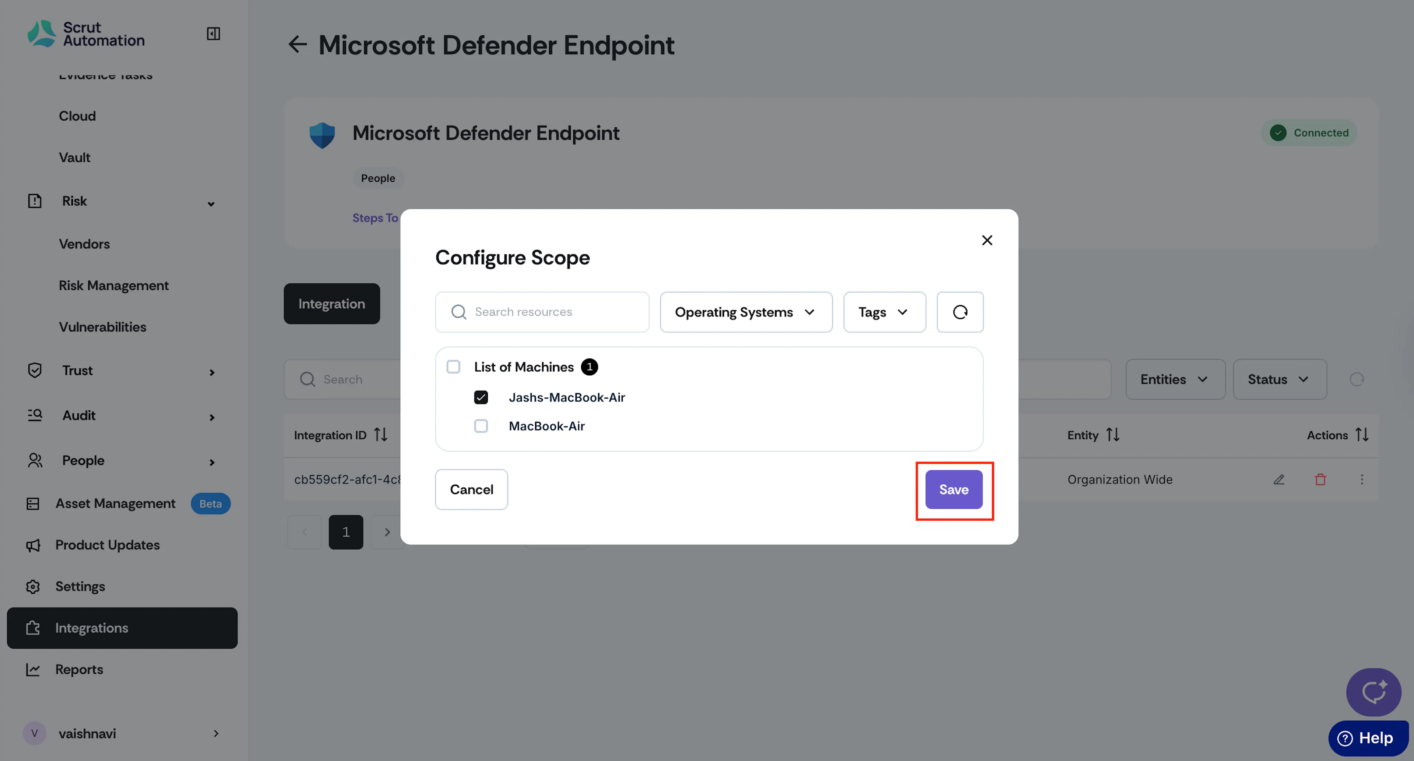Expand the Entities filter dropdown
This screenshot has height=761, width=1414.
coord(1175,379)
